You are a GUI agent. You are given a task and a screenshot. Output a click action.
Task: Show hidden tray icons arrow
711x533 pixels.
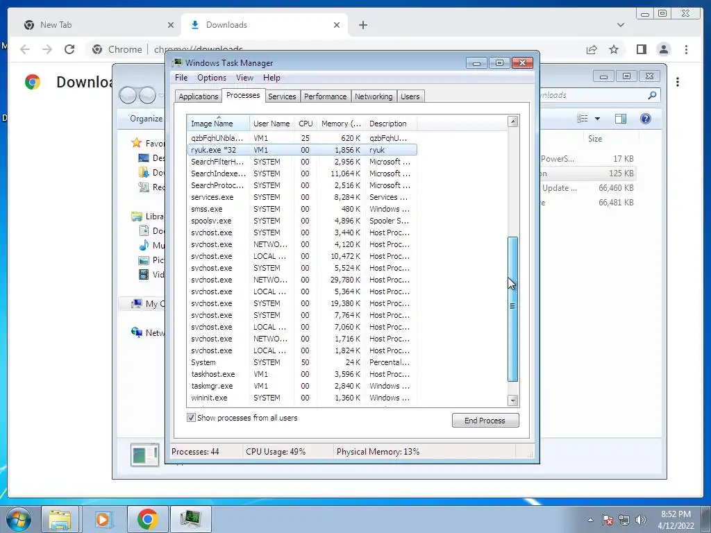[x=590, y=520]
